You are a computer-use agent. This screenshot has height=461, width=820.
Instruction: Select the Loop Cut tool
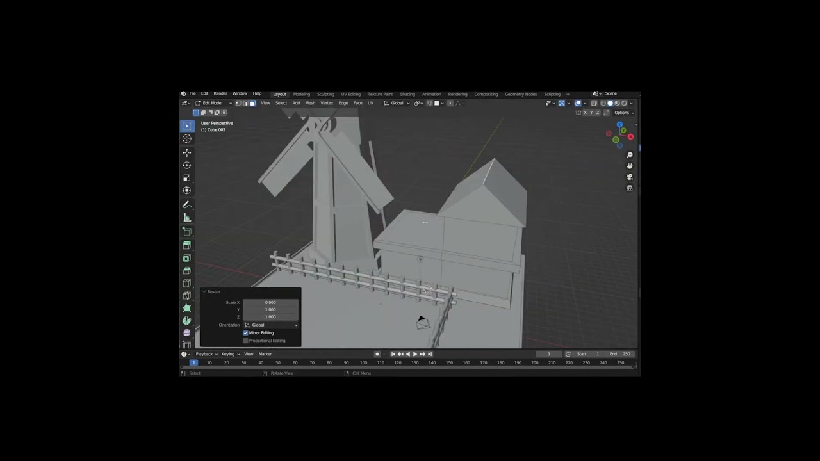187,283
